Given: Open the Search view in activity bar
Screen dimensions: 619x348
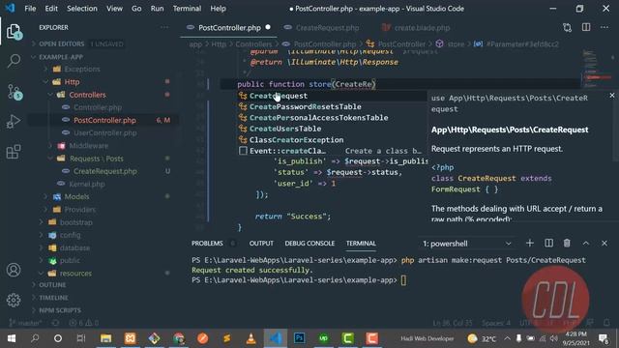Looking at the screenshot, I should [14, 61].
